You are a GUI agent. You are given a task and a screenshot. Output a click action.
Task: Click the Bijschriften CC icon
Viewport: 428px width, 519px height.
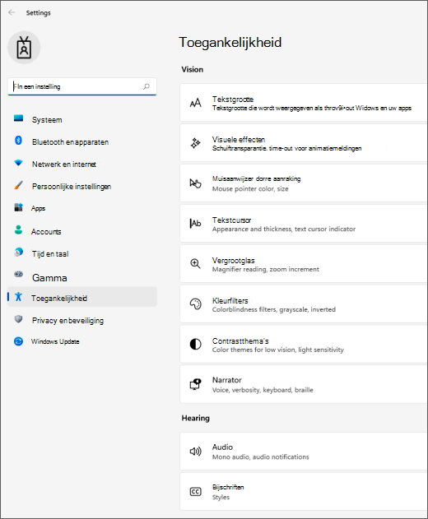pyautogui.click(x=195, y=492)
